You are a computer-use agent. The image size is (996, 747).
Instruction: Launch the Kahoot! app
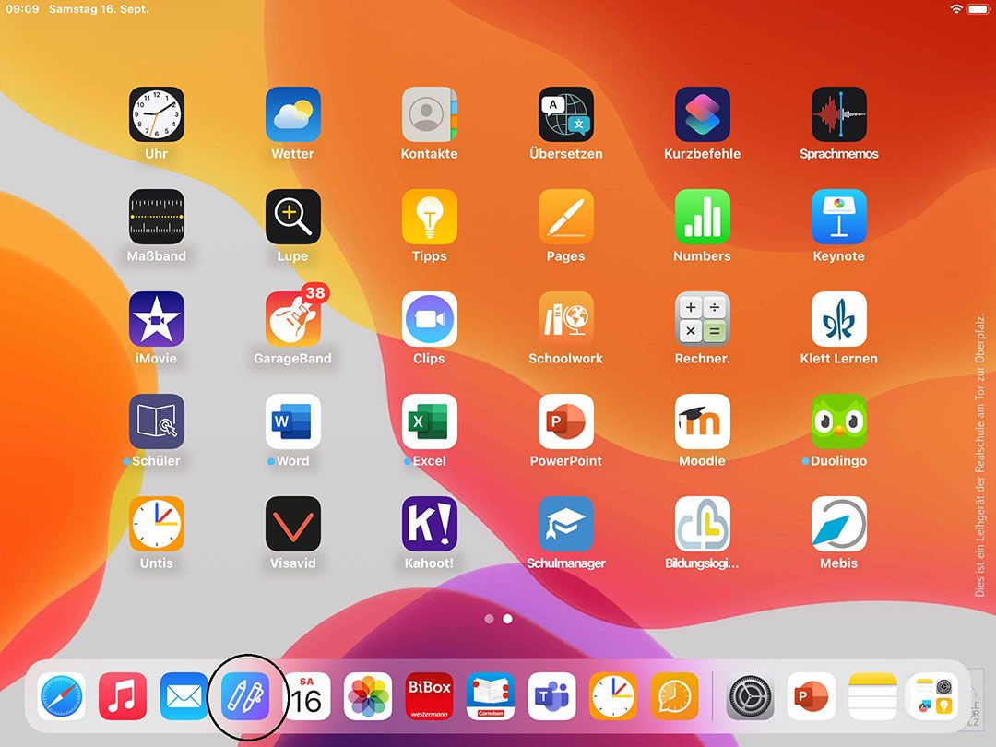click(x=430, y=524)
